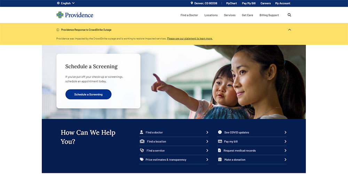348x174 pixels.
Task: Click the credit card icon beside Pay my bill
Action: [220, 141]
